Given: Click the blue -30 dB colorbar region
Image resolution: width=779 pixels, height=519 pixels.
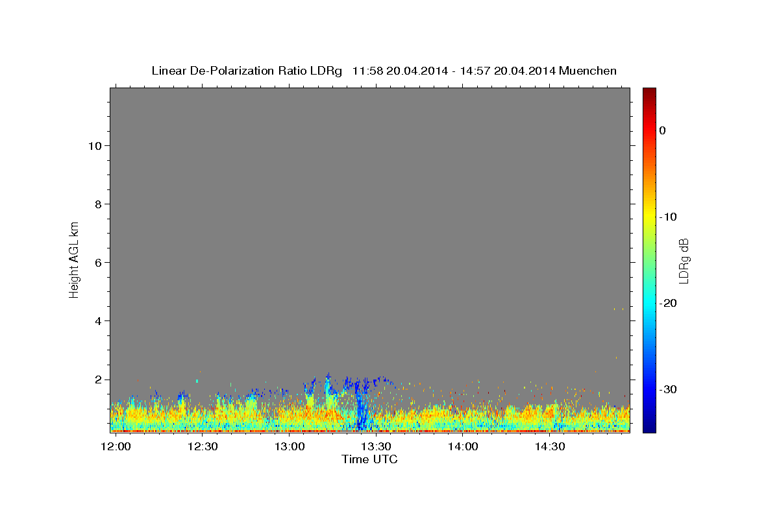Looking at the screenshot, I should click(x=649, y=389).
